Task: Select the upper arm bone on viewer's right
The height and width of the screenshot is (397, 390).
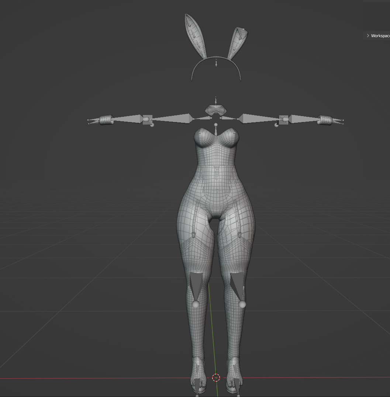Action: pos(259,118)
